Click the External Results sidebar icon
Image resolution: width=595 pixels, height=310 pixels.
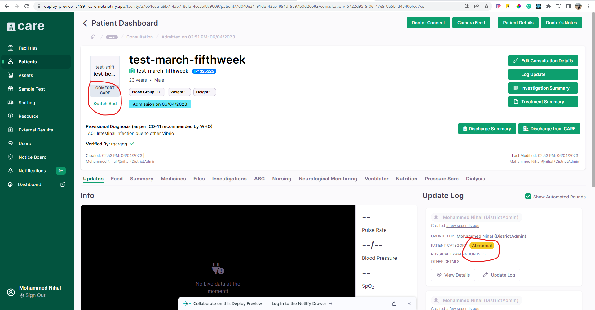11,130
